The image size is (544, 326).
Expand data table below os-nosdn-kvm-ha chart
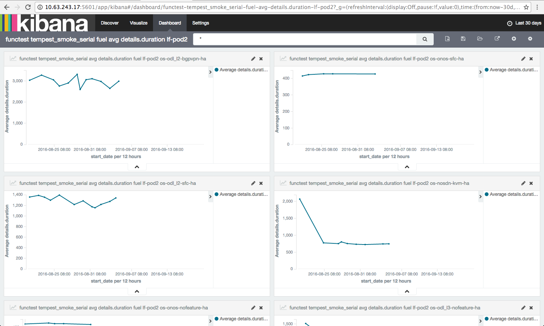pos(407,291)
